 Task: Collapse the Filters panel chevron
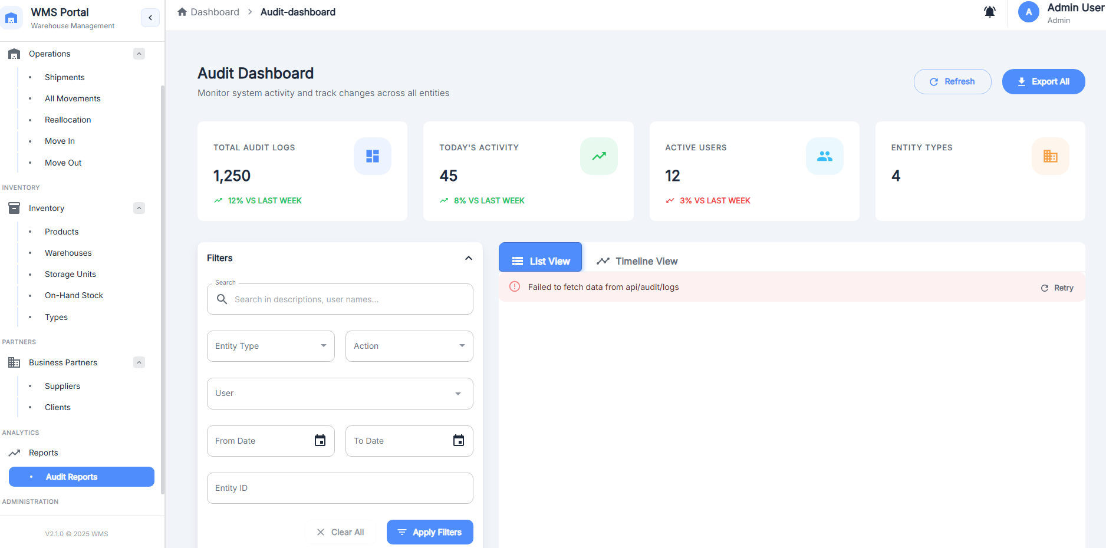point(469,258)
